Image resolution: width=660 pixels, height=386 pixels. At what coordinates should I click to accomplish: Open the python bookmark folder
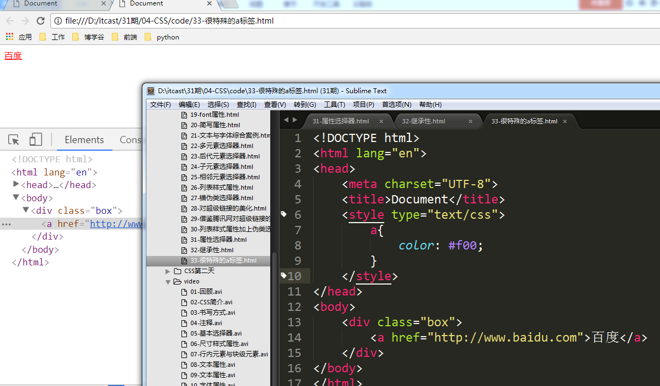click(162, 37)
